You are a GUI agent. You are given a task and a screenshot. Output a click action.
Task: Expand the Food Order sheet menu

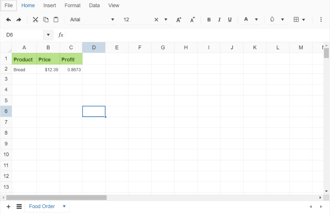pos(64,206)
